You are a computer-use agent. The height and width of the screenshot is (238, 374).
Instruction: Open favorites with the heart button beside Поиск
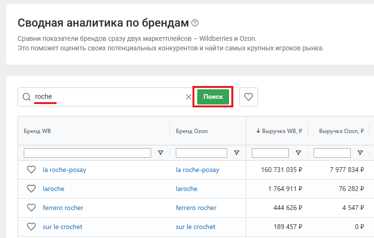click(x=248, y=97)
